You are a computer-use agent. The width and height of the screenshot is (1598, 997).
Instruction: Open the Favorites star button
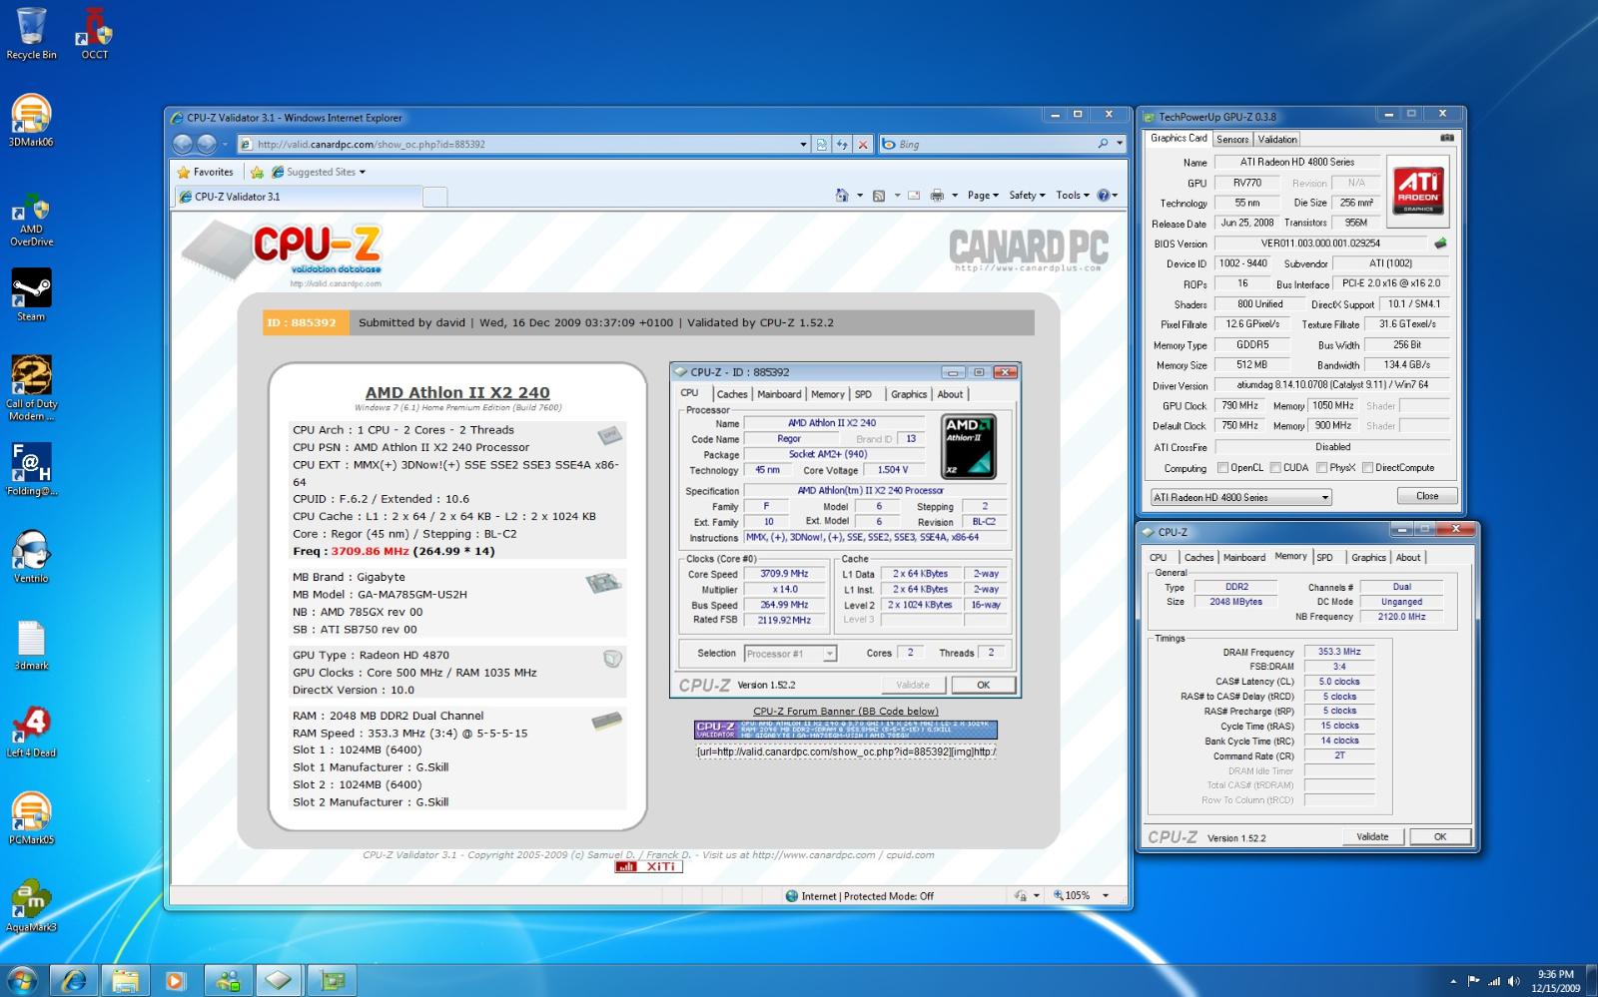205,172
